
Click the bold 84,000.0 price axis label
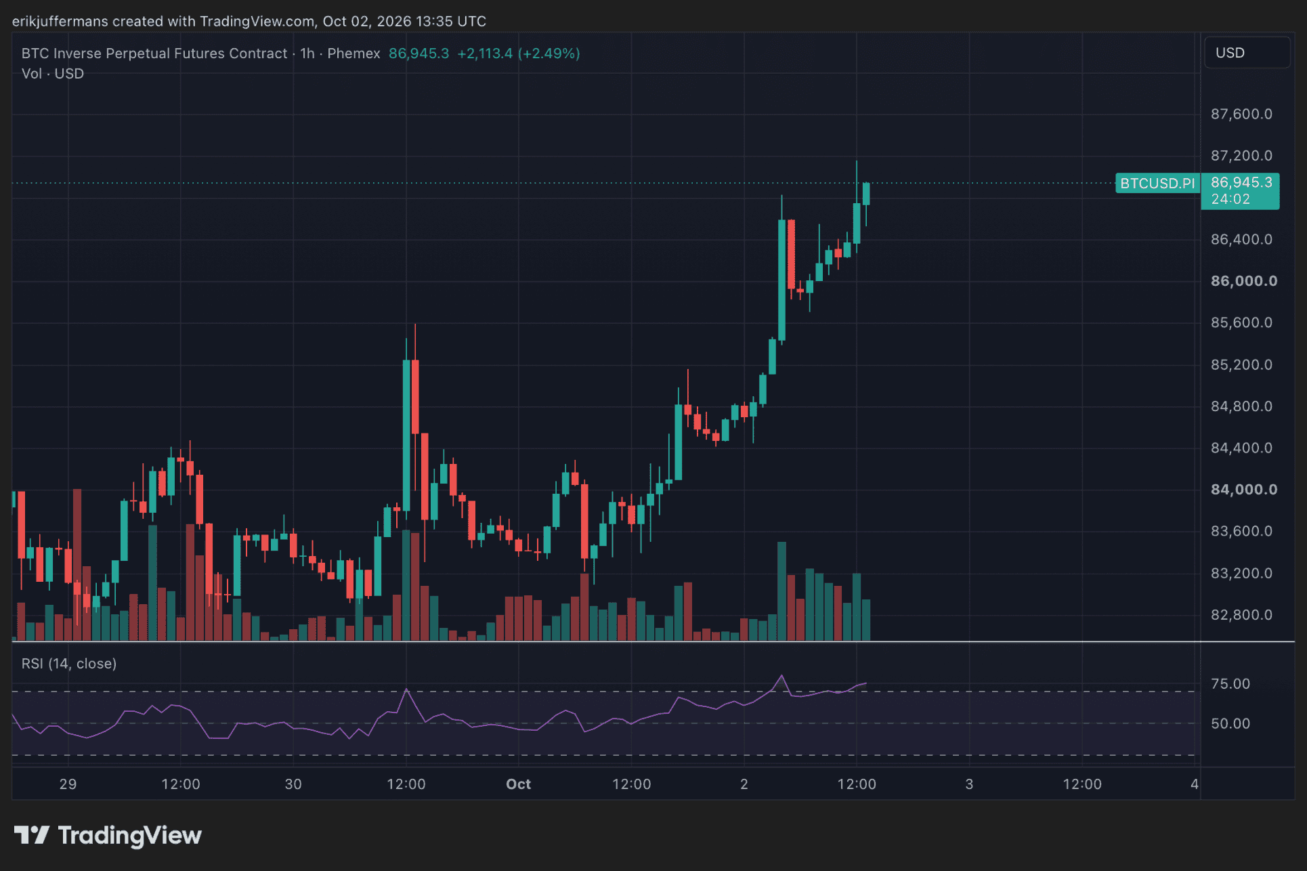1244,490
